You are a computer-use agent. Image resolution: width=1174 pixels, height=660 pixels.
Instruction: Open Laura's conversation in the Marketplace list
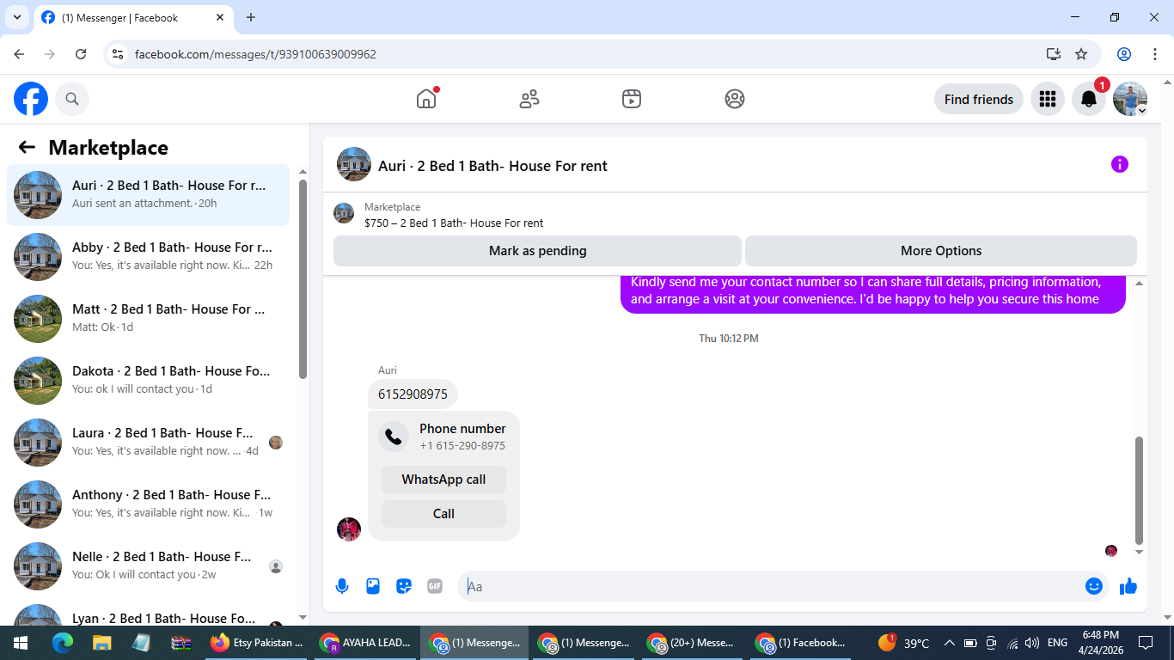click(x=148, y=443)
